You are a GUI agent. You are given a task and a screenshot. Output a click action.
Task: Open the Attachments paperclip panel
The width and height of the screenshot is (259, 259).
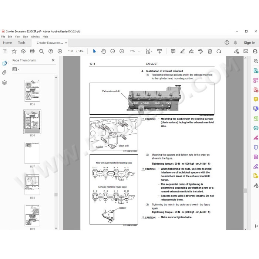[x=4, y=73]
